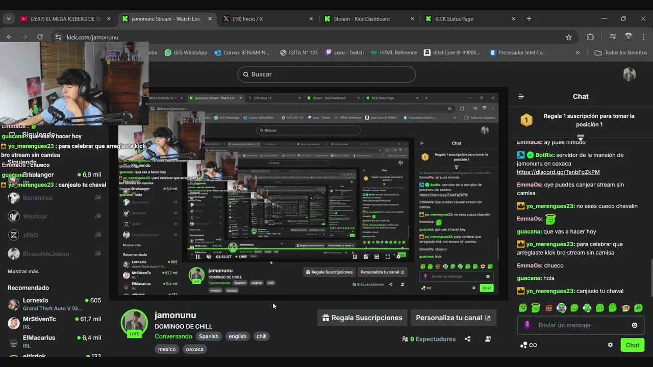
Task: Click the BotRix username in chat
Action: [544, 155]
